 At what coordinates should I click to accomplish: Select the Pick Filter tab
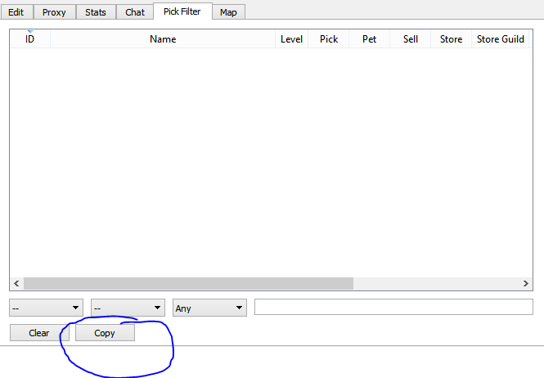click(x=182, y=11)
